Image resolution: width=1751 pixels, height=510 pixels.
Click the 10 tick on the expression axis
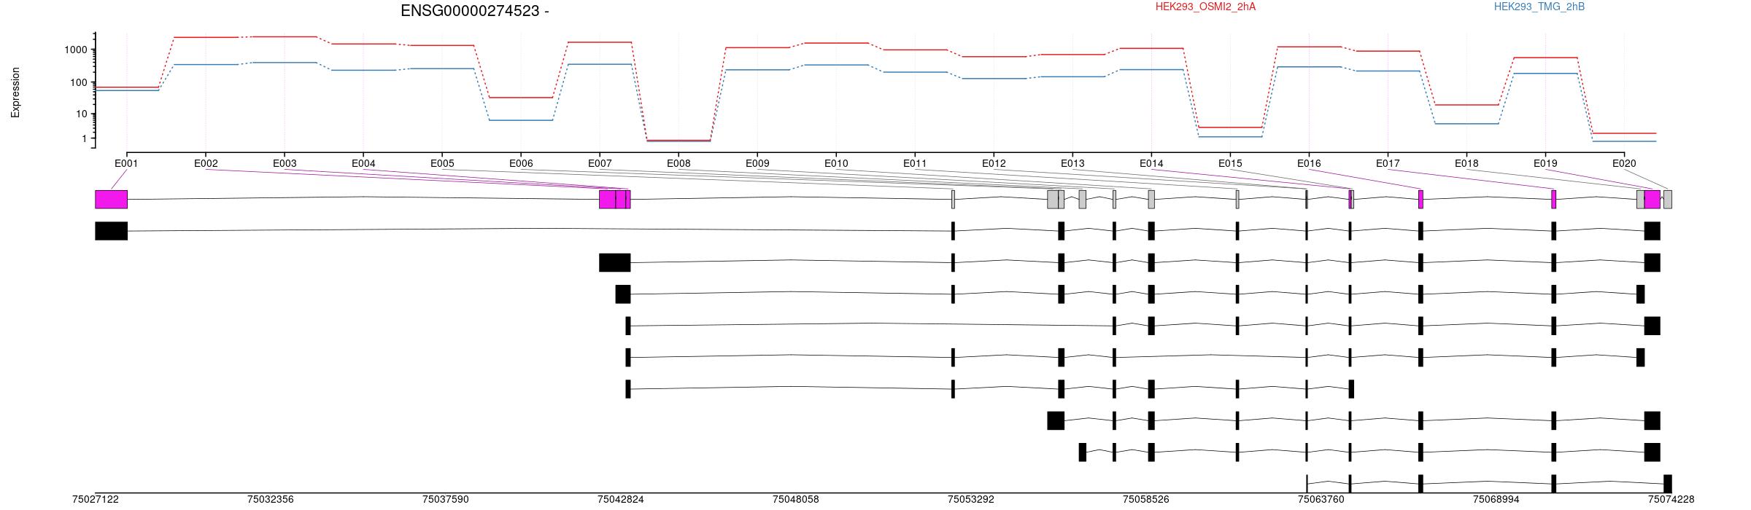pos(81,114)
